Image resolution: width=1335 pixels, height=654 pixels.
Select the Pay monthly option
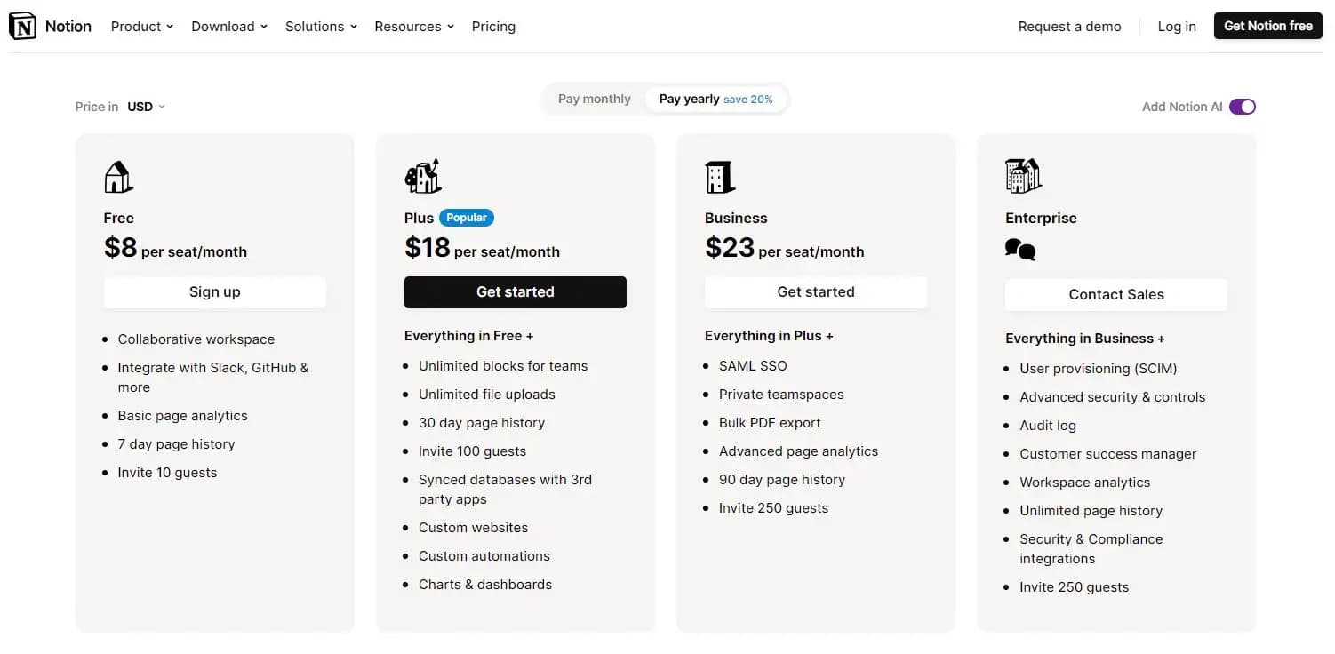595,99
